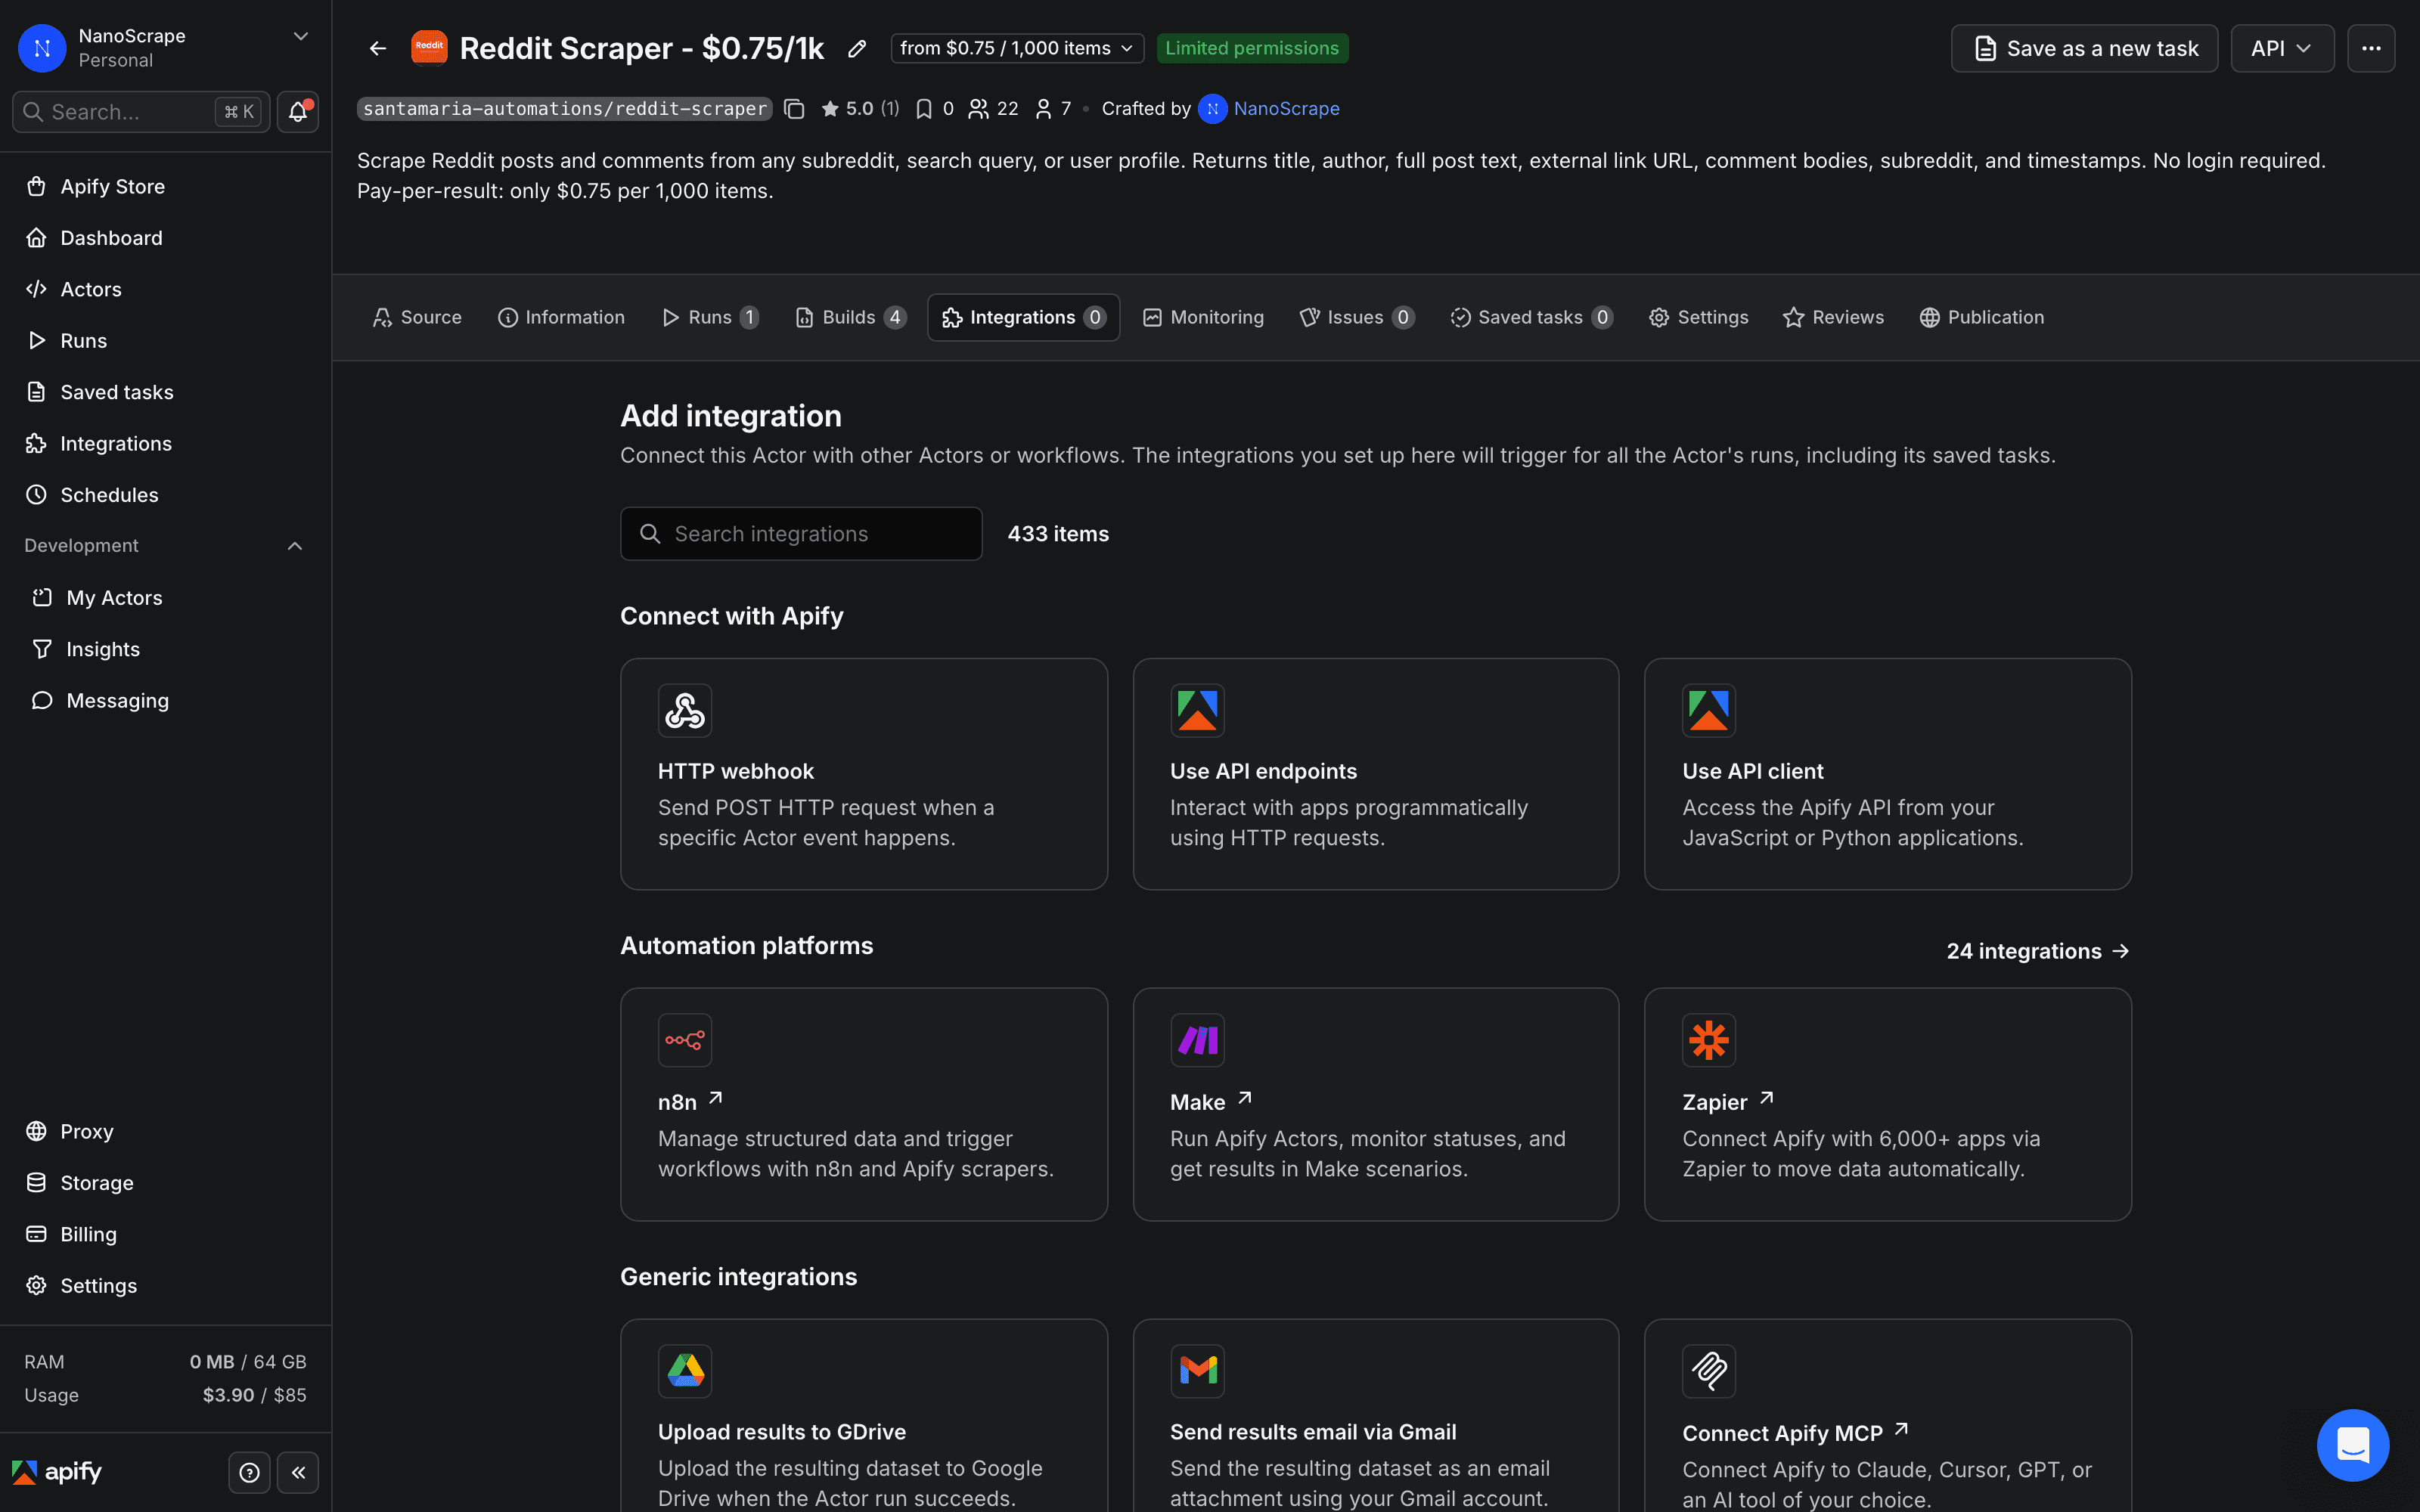Open the Monitoring tab
The width and height of the screenshot is (2420, 1512).
click(x=1203, y=317)
